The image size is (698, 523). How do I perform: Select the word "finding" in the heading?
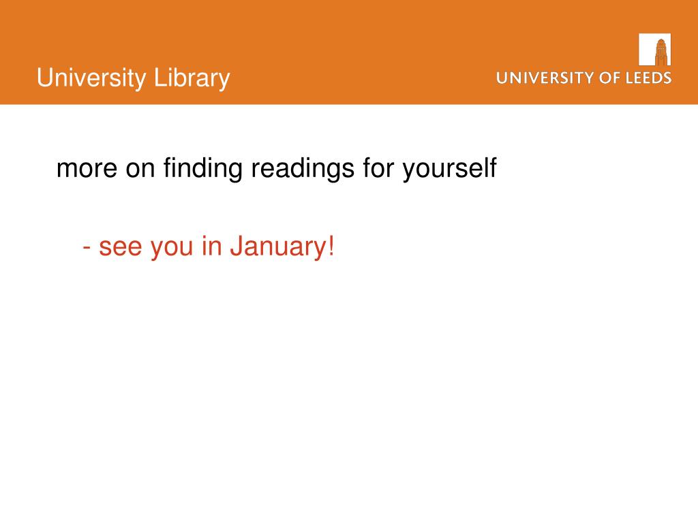pyautogui.click(x=203, y=169)
